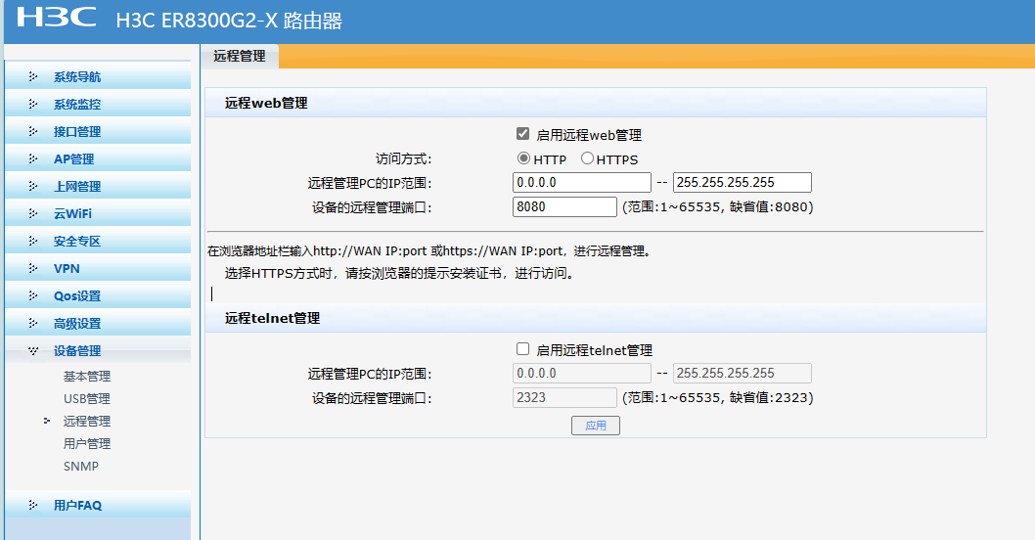Viewport: 1035px width, 540px height.
Task: Select 远程管理 submenu item
Action: point(86,422)
